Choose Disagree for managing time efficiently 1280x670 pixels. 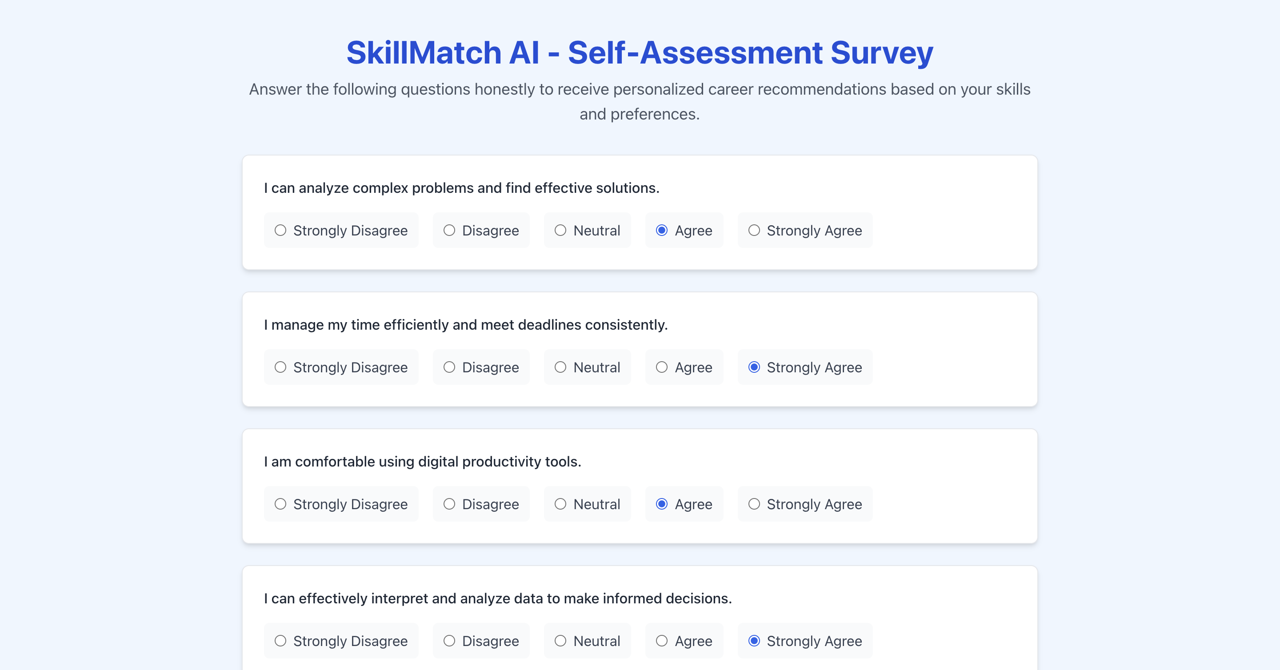(449, 367)
